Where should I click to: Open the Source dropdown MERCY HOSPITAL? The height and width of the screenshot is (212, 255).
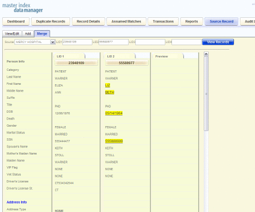coord(35,42)
